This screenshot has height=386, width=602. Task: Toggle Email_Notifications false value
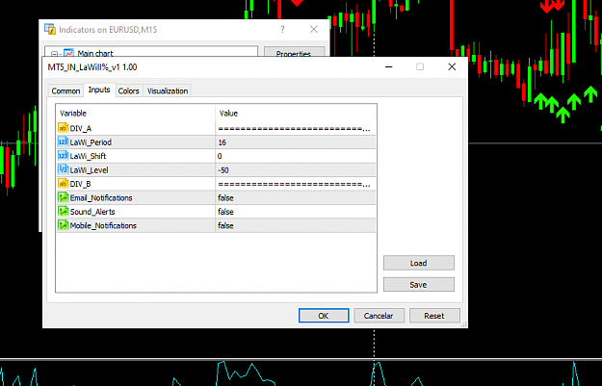(225, 198)
